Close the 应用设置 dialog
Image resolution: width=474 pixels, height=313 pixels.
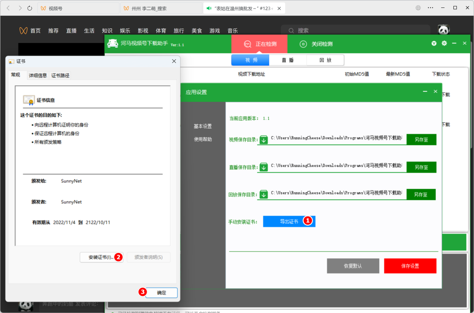[x=435, y=91]
